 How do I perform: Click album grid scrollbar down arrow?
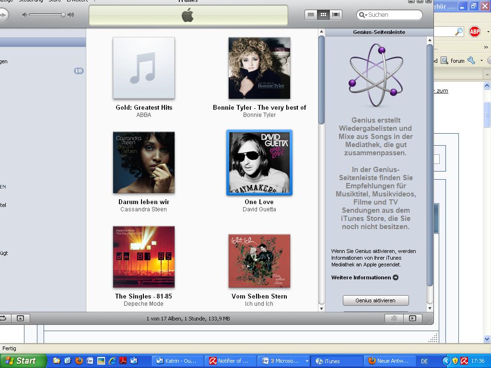coord(321,309)
